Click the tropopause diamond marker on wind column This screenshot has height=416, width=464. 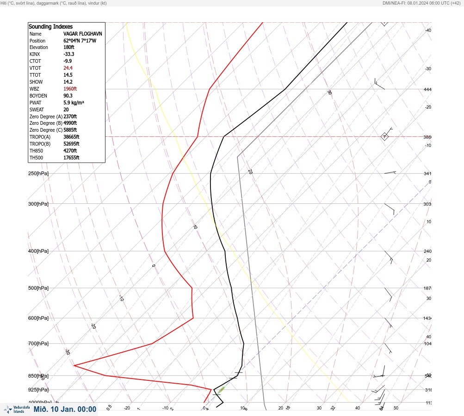(384, 137)
